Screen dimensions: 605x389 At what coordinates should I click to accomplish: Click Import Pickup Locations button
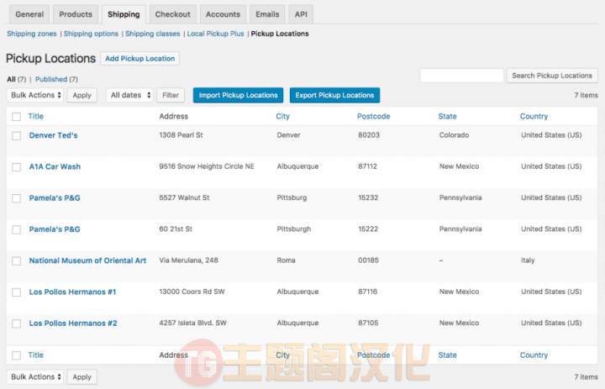[238, 95]
